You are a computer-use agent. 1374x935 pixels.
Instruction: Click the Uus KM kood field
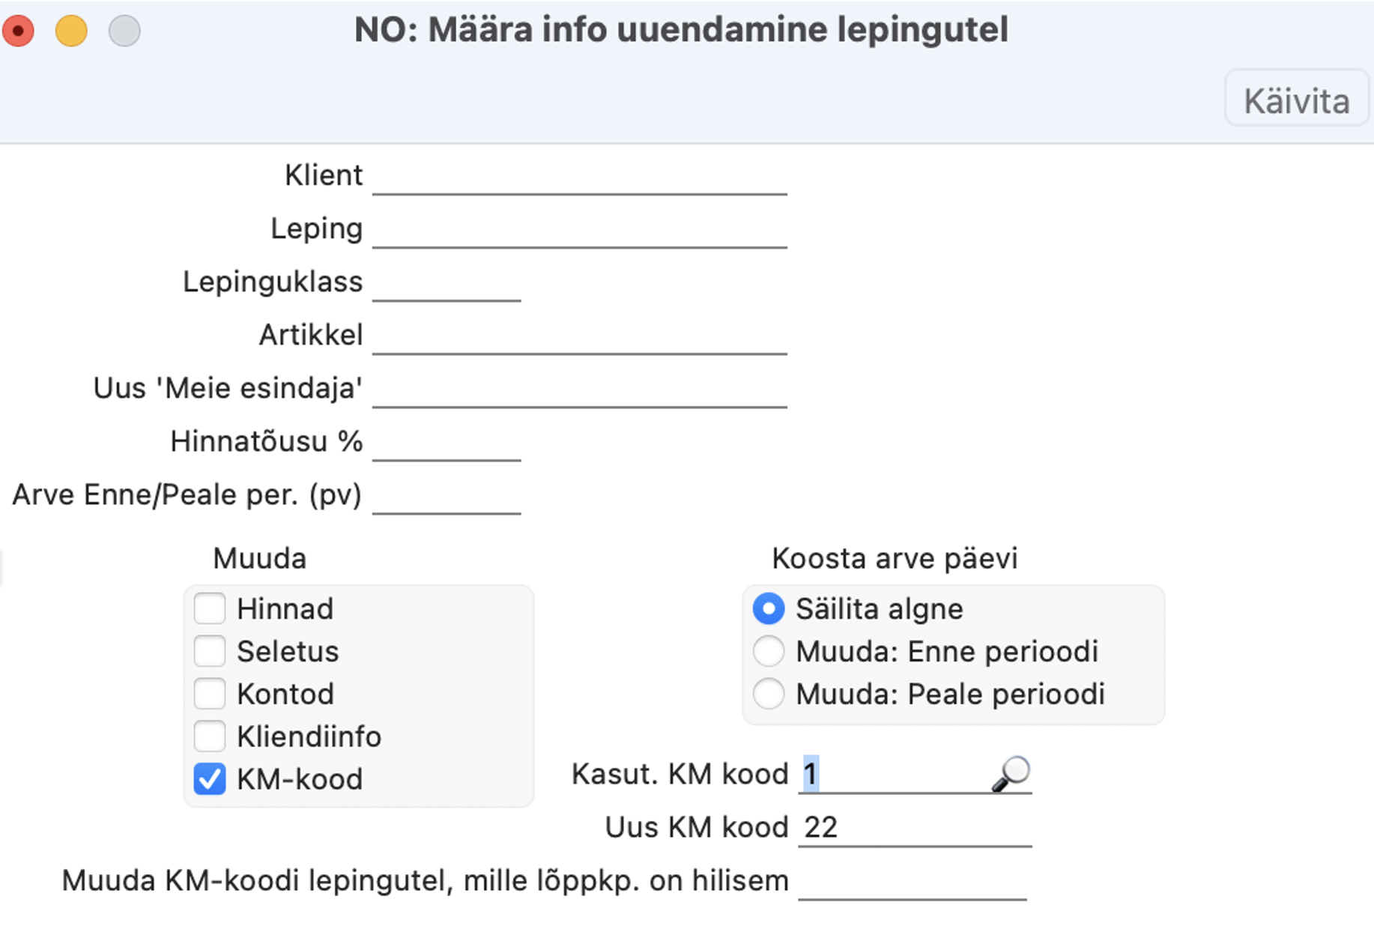click(x=915, y=828)
